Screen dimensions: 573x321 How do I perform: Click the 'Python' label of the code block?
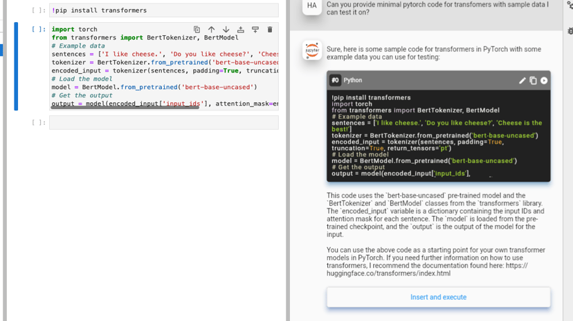(353, 80)
